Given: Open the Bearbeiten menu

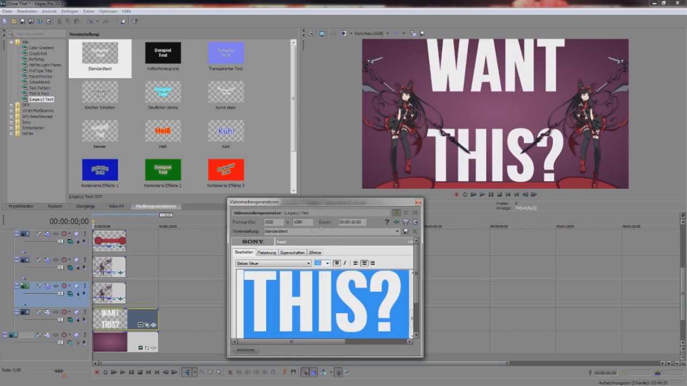Looking at the screenshot, I should [x=27, y=11].
